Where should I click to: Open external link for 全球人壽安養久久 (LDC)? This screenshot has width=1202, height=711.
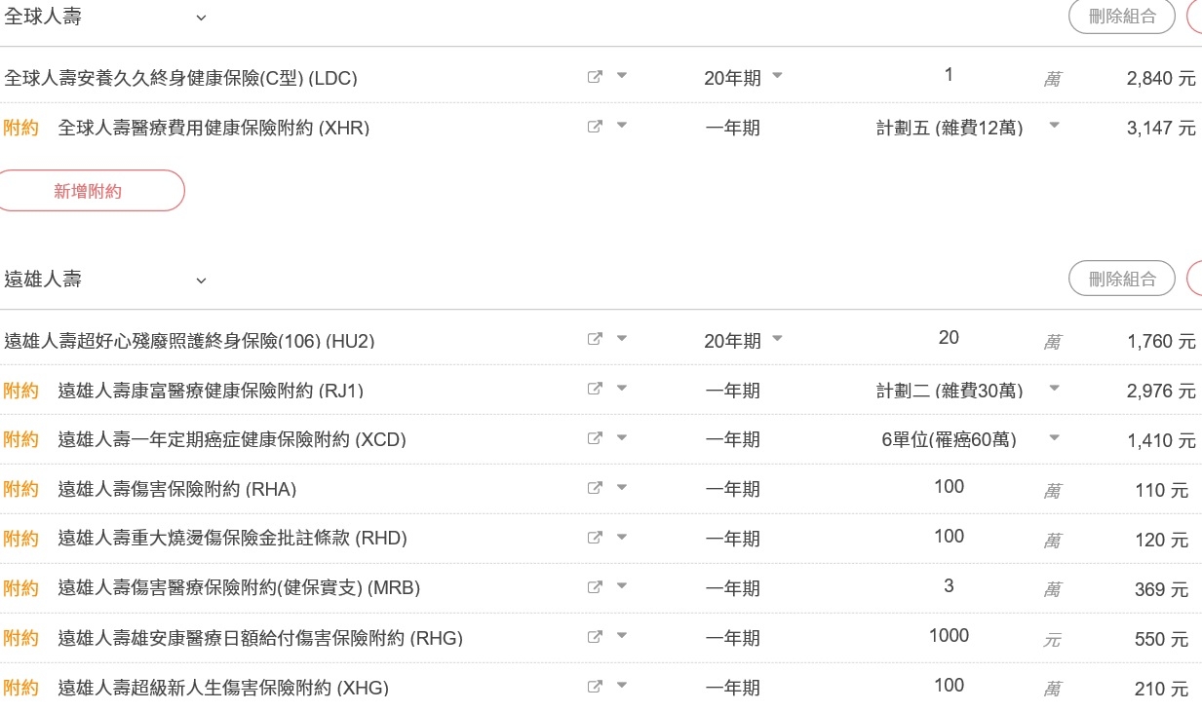595,77
